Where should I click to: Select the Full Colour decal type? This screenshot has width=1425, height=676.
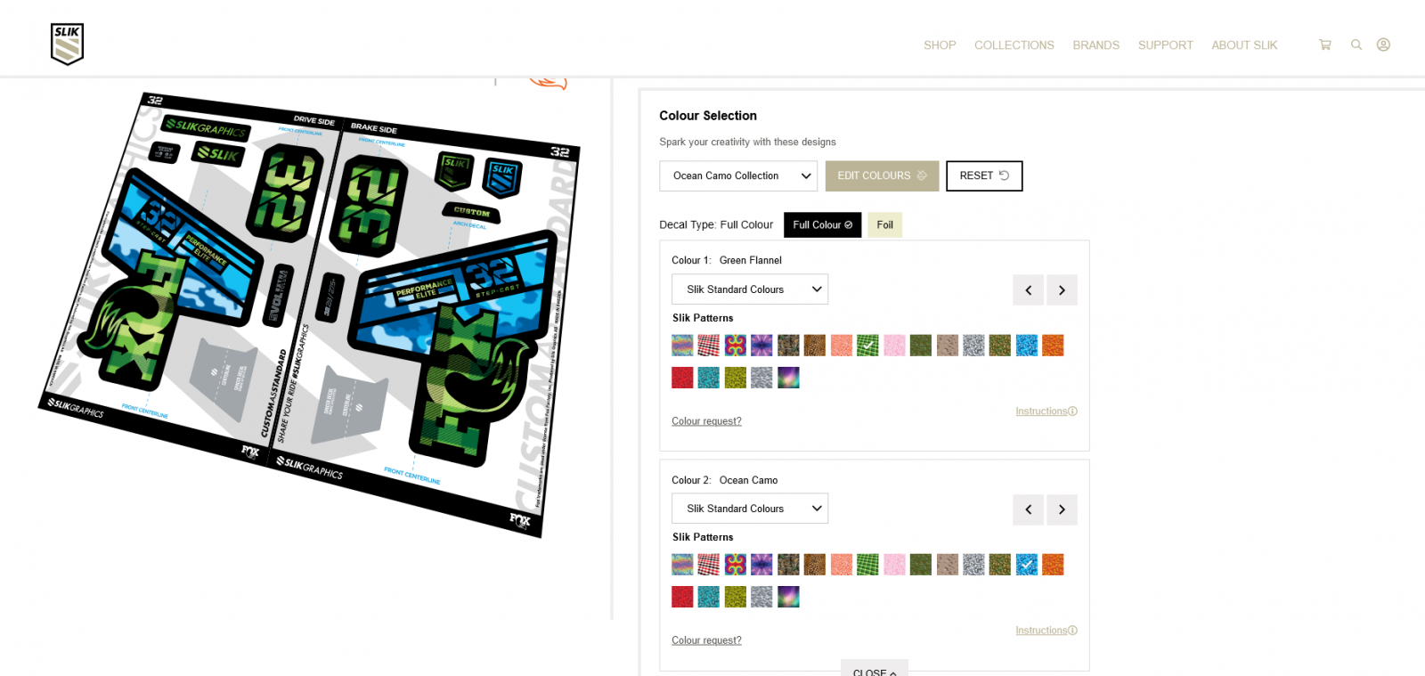(x=822, y=225)
